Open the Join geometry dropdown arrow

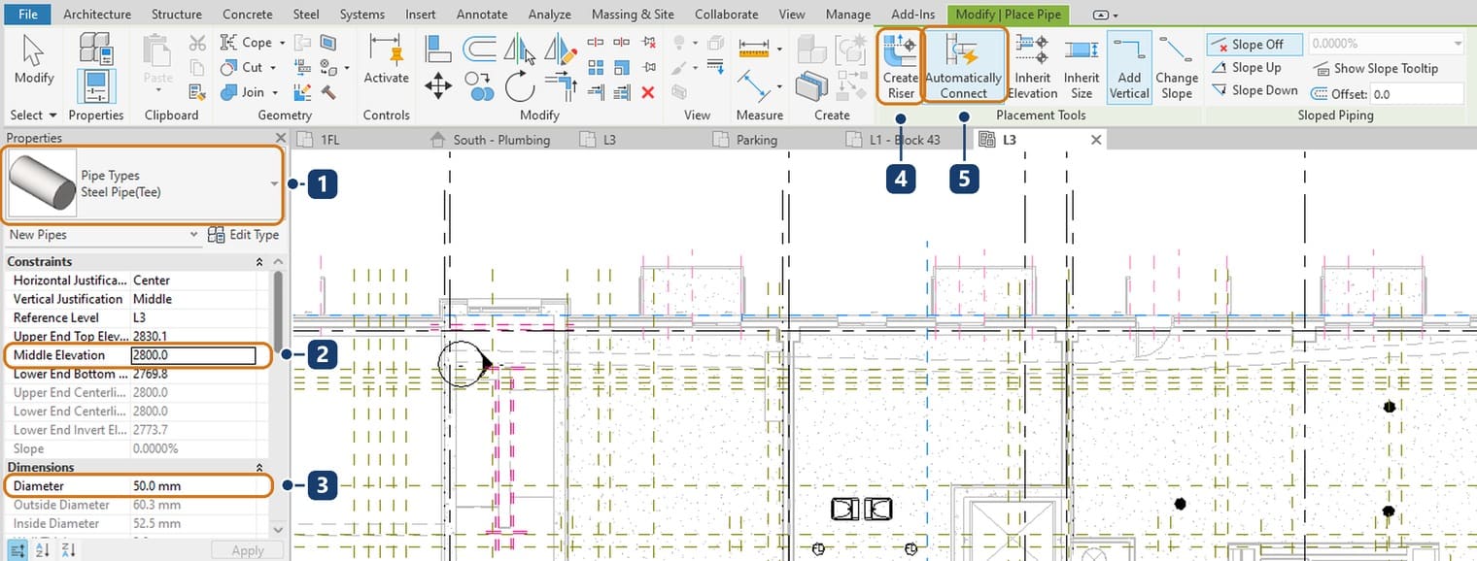[276, 92]
